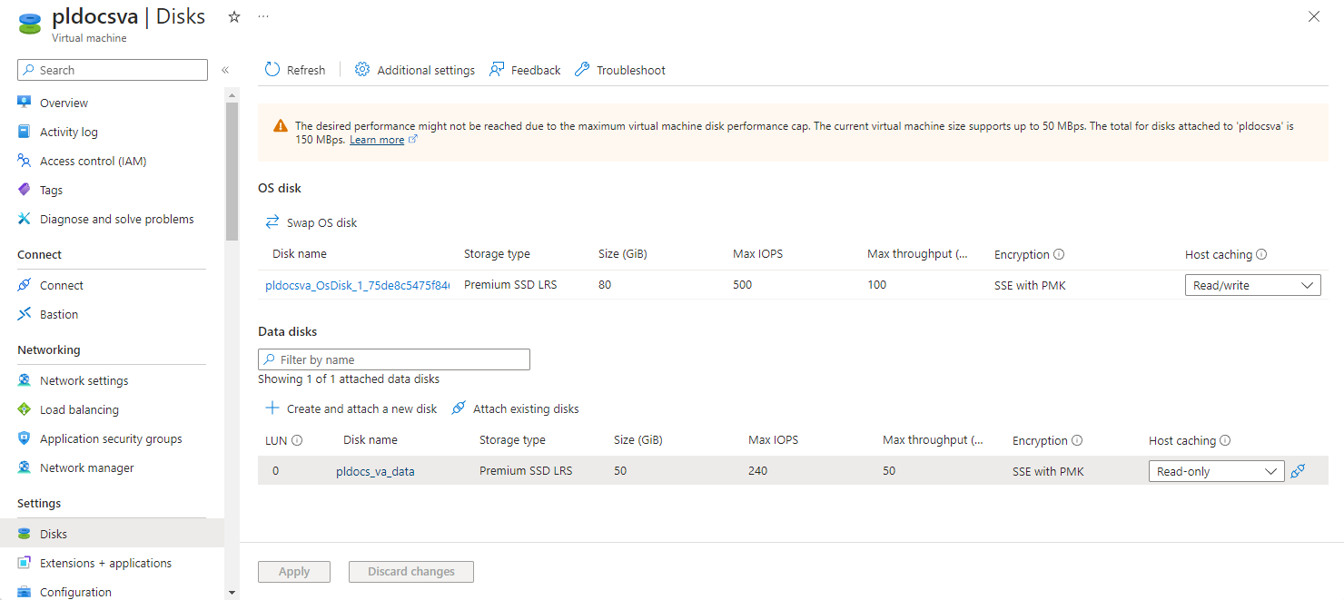Click the data disks Host caching info icon
Viewport: 1344px width, 600px height.
point(1225,441)
